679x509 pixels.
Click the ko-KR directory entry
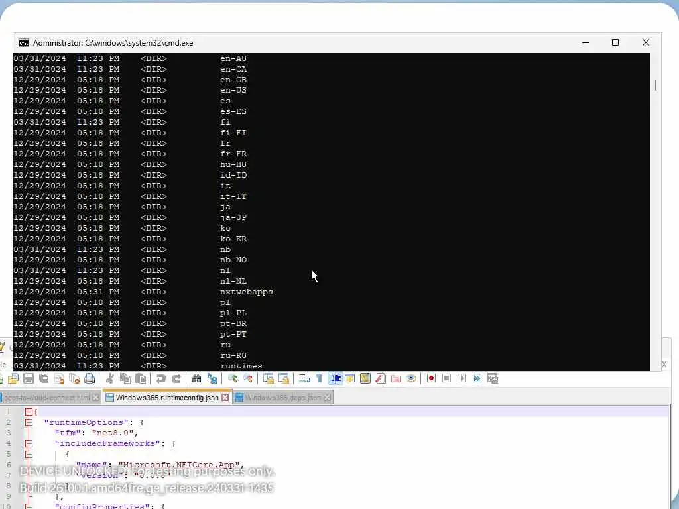(x=233, y=239)
